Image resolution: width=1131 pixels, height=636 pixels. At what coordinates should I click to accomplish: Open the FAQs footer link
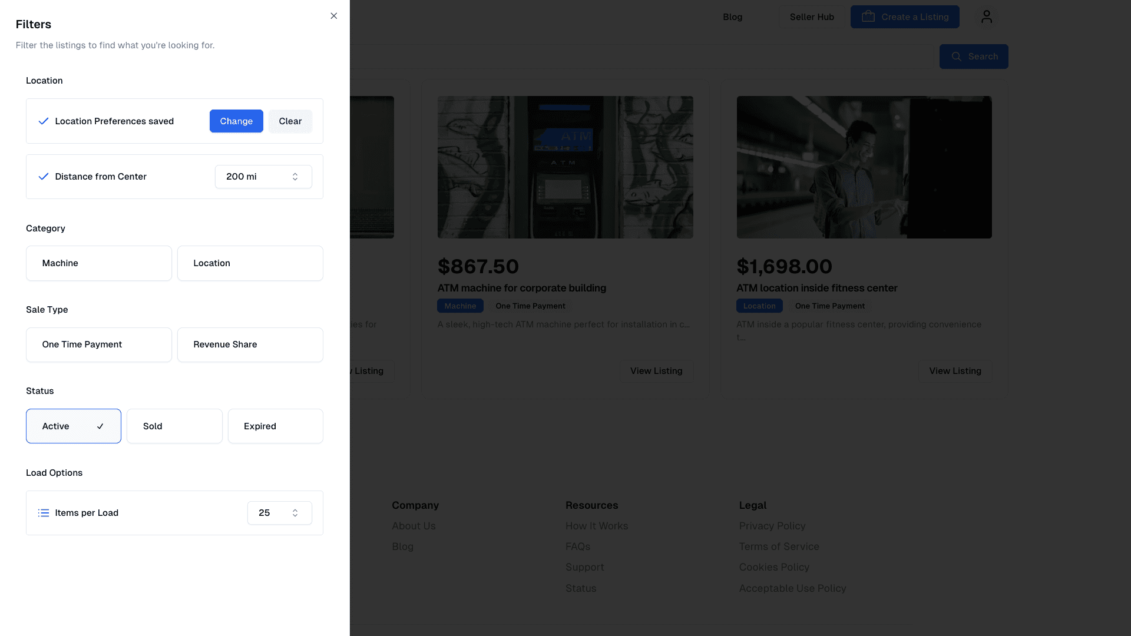578,546
